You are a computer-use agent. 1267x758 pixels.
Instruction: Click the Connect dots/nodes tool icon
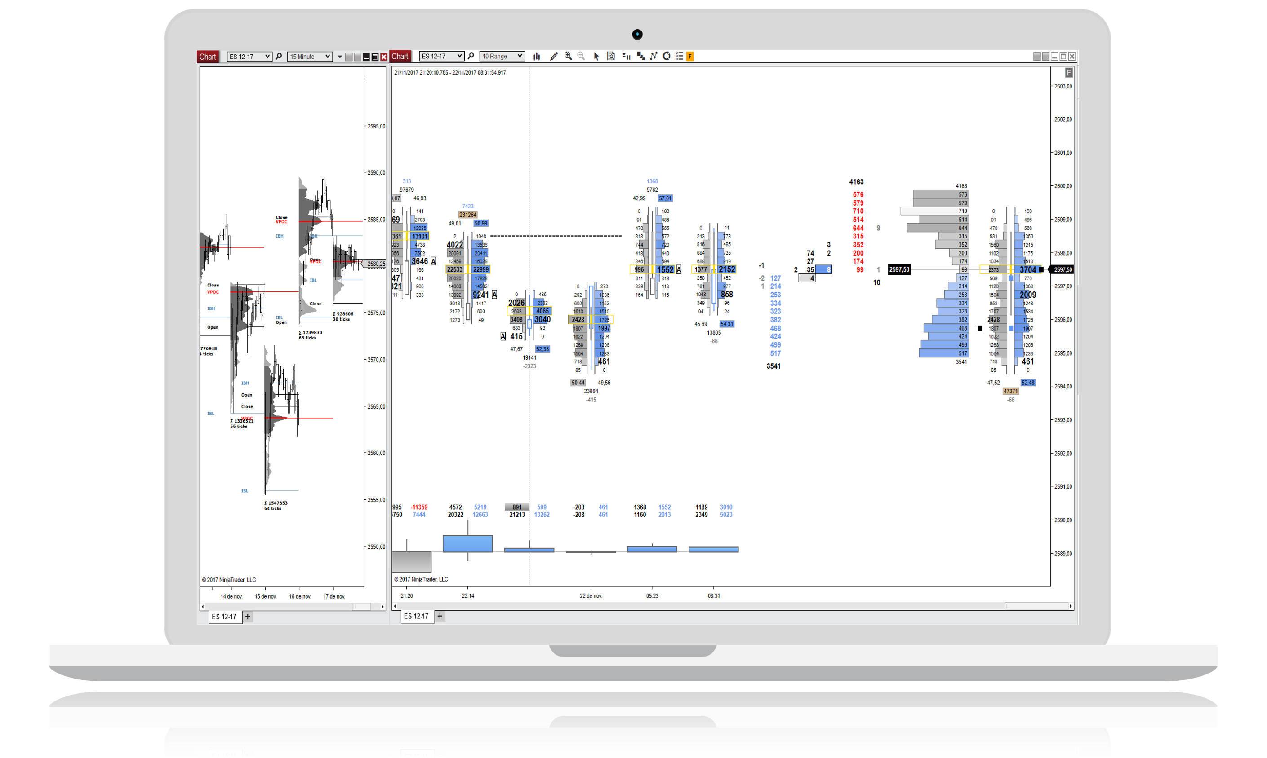(653, 56)
